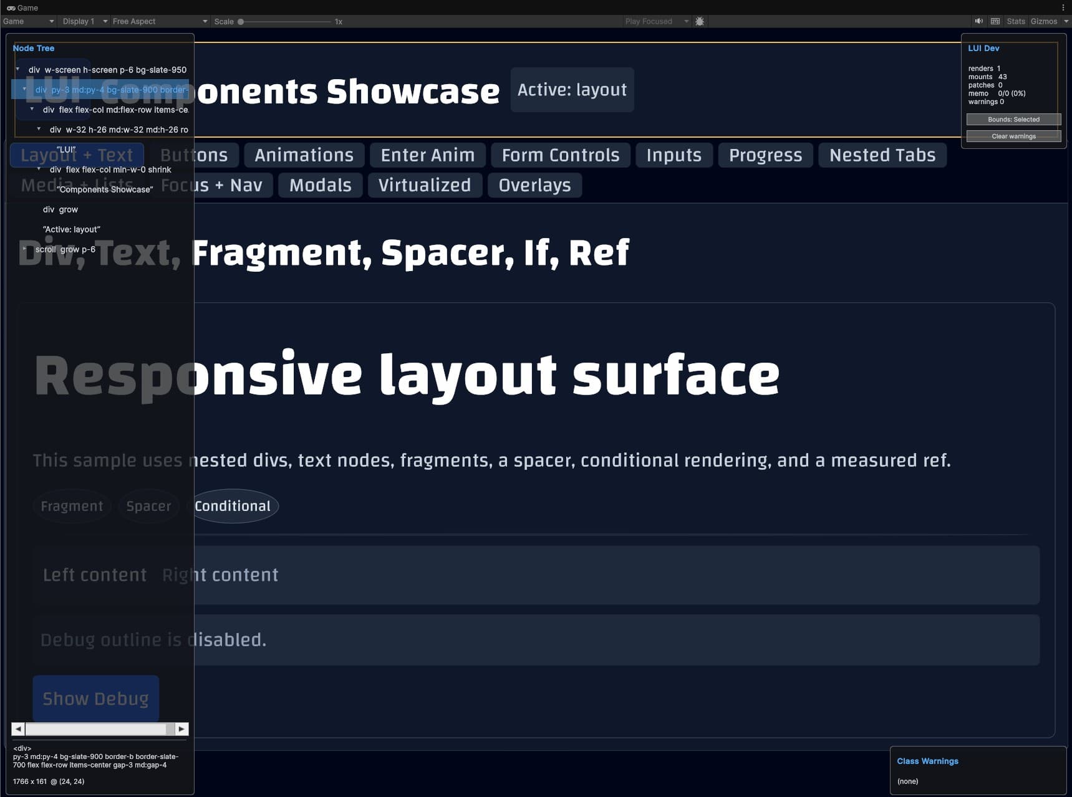
Task: Click the 'Class Warnings' panel title
Action: [x=927, y=761]
